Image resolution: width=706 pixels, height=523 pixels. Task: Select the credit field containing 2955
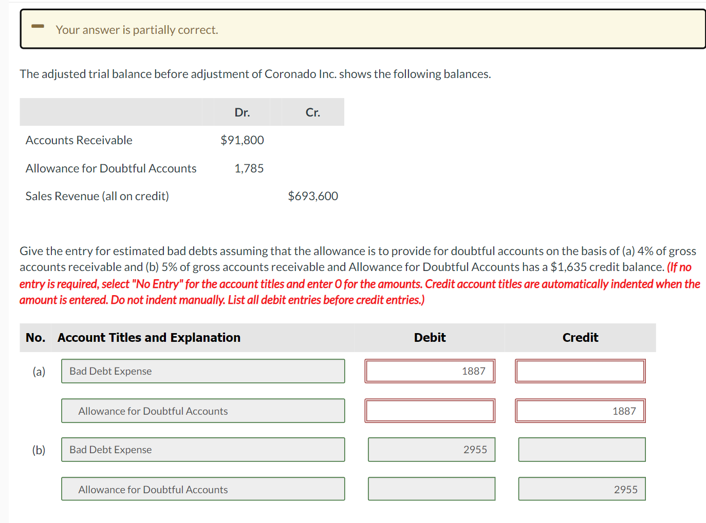point(581,489)
